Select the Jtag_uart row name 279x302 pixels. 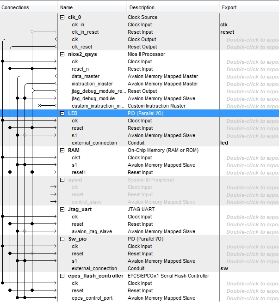(x=80, y=209)
